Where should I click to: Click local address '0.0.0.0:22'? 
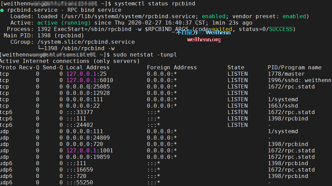[83, 106]
